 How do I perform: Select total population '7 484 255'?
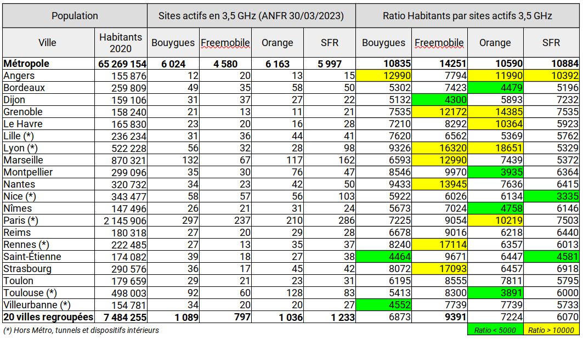121,317
